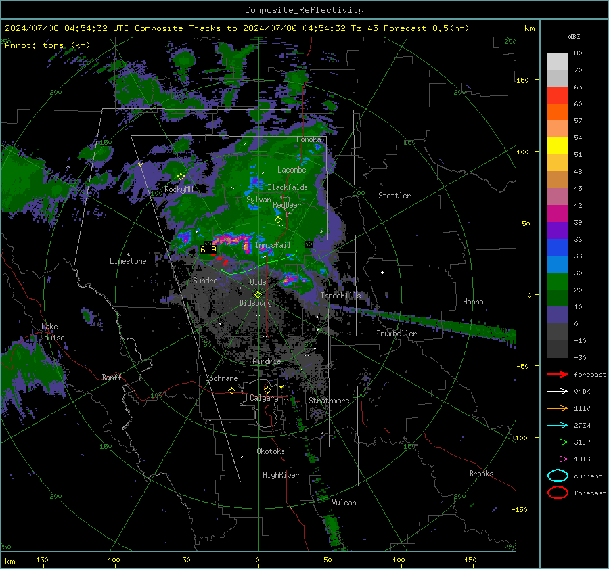
Task: Click the 'Annot: tops (km)' label
Action: [x=47, y=45]
